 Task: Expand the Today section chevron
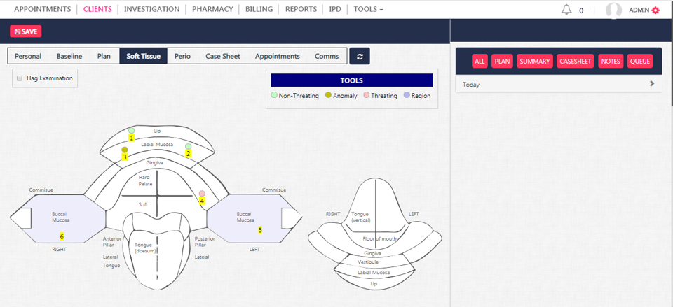click(652, 84)
